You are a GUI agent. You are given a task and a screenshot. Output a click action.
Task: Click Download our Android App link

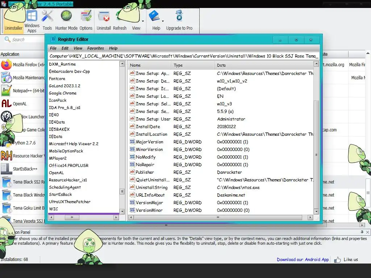click(x=303, y=260)
